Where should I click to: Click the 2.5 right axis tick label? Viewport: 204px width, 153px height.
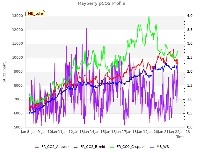(x=190, y=57)
